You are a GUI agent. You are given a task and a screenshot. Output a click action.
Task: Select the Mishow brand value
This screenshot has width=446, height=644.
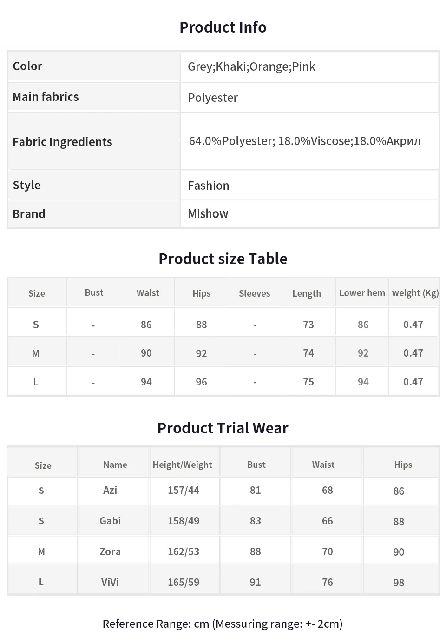[208, 214]
